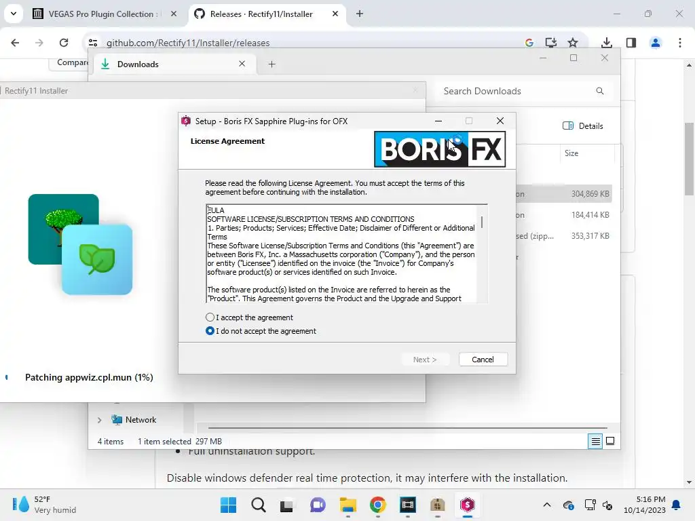Select "I do not accept the agreement" option
Image resolution: width=695 pixels, height=521 pixels.
[x=210, y=331]
